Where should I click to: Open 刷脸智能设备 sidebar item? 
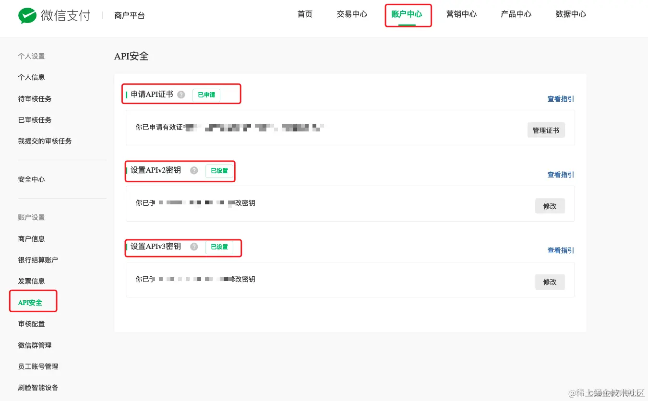coord(38,388)
